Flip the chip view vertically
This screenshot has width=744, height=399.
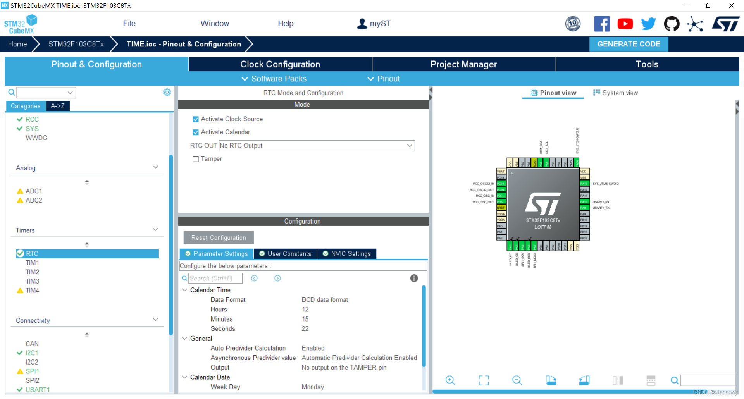(x=651, y=380)
